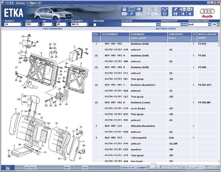Screen dimensions: 221x172
Task: Open the MODELL dropdown showing A4
Action: click(x=13, y=24)
